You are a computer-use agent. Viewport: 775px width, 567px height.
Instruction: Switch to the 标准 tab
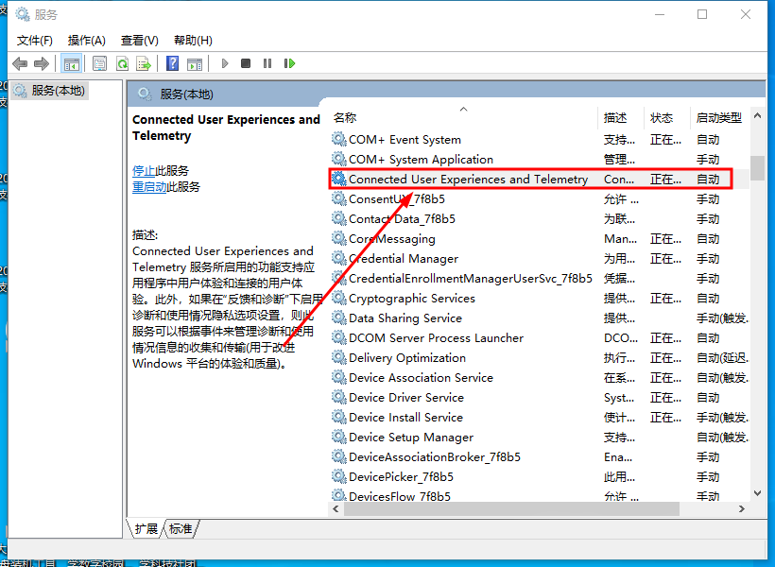[x=181, y=529]
